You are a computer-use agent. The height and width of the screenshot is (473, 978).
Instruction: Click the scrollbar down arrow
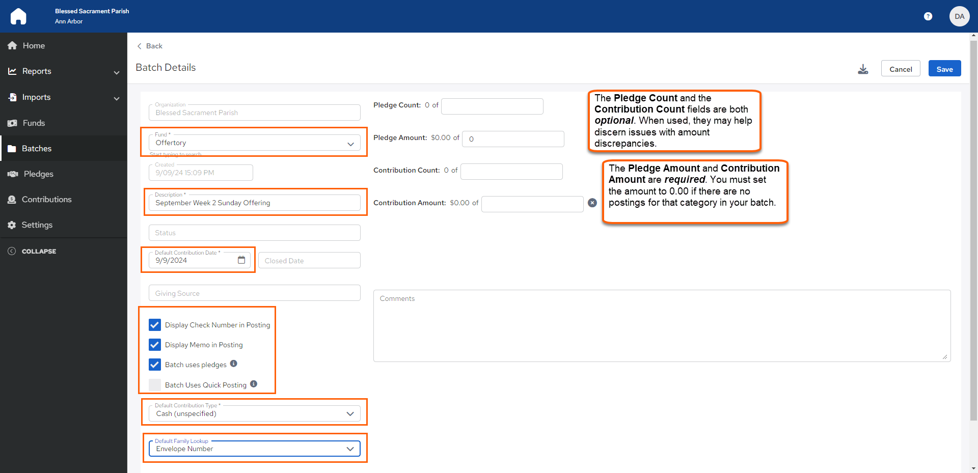973,468
